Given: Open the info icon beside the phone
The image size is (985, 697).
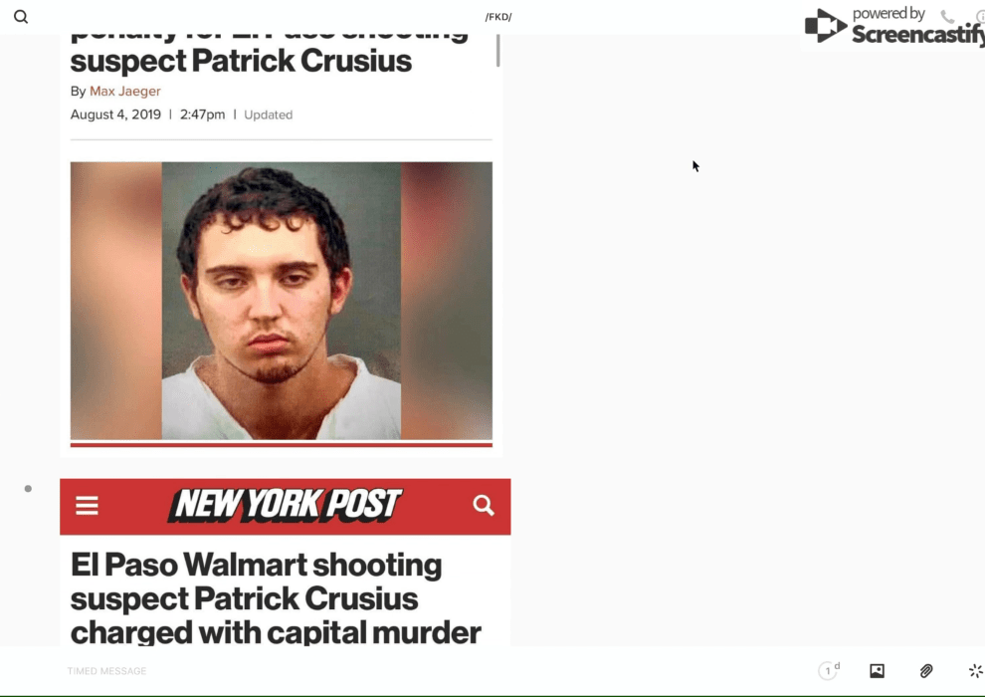Looking at the screenshot, I should pyautogui.click(x=981, y=17).
